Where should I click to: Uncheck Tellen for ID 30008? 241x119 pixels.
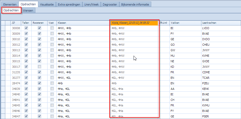(x=26, y=28)
